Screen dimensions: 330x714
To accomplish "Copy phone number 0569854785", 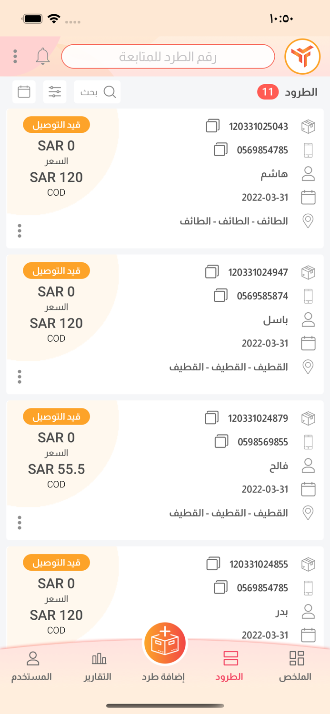I will (220, 149).
